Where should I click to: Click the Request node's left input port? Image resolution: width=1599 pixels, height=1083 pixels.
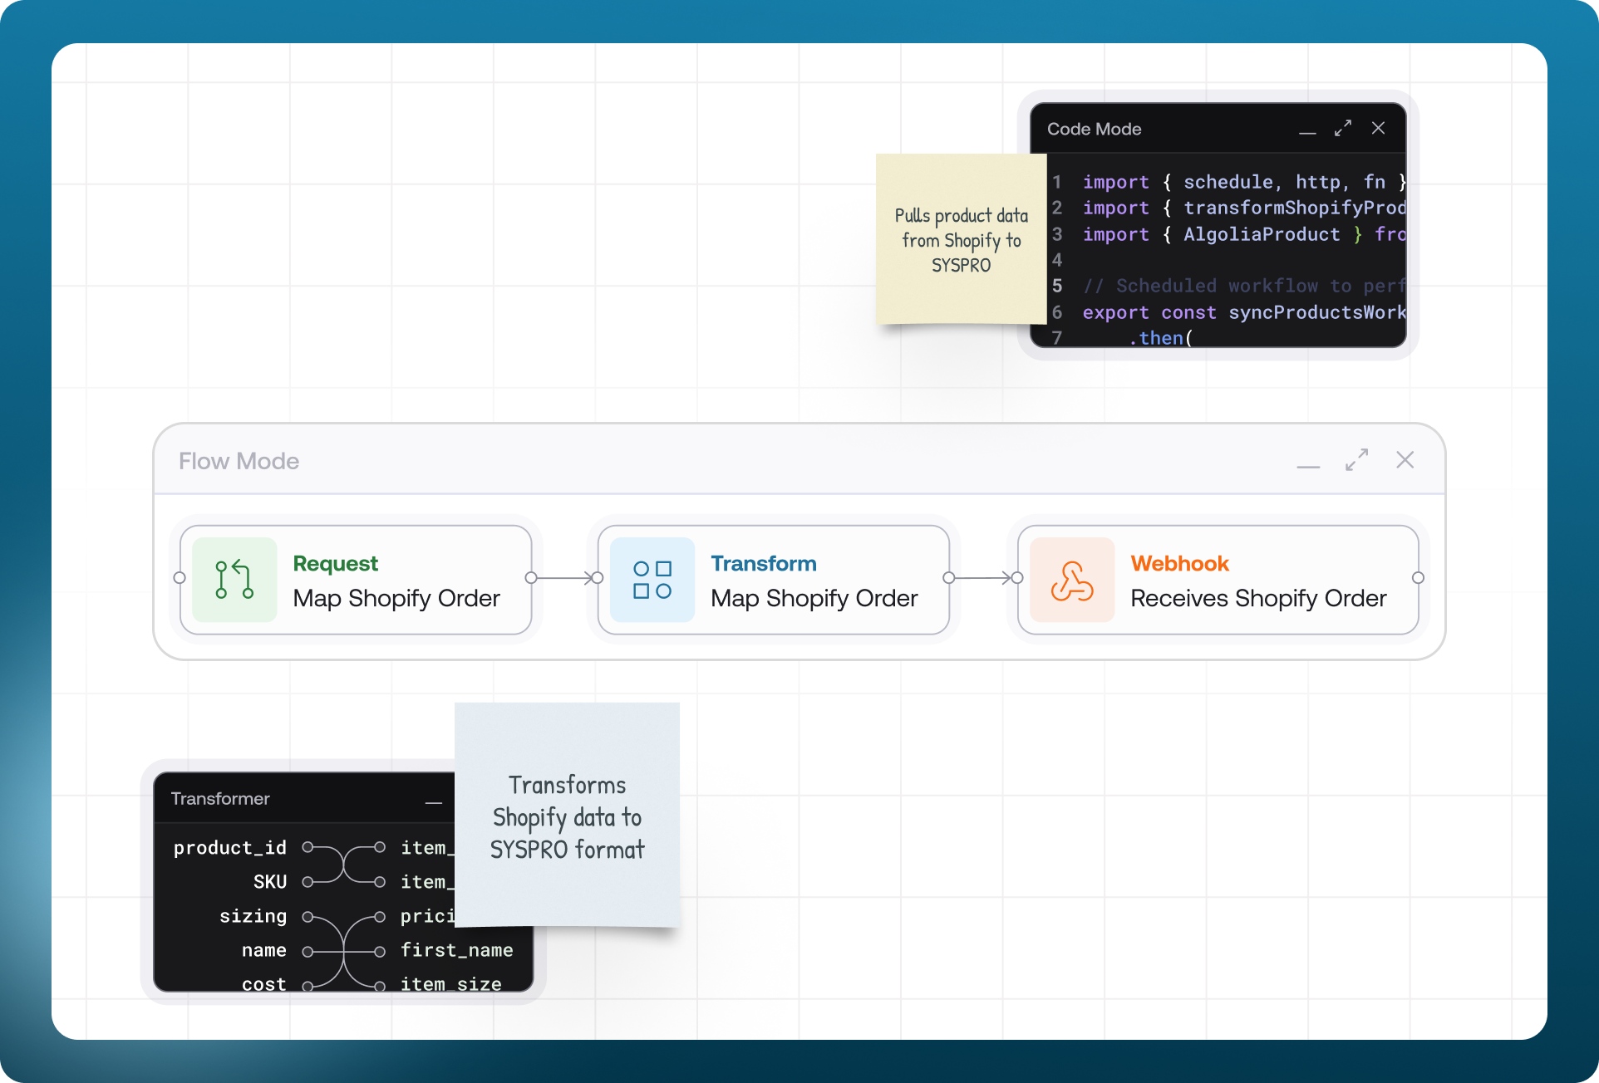180,578
